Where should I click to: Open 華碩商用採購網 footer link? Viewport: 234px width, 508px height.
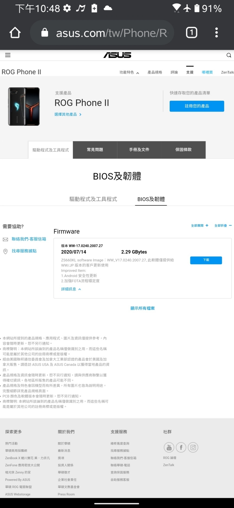16,451
